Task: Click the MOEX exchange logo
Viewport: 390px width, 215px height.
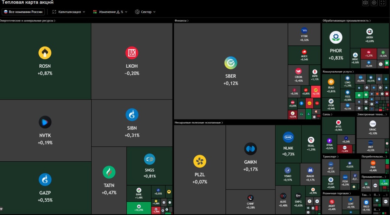Action: (304, 52)
